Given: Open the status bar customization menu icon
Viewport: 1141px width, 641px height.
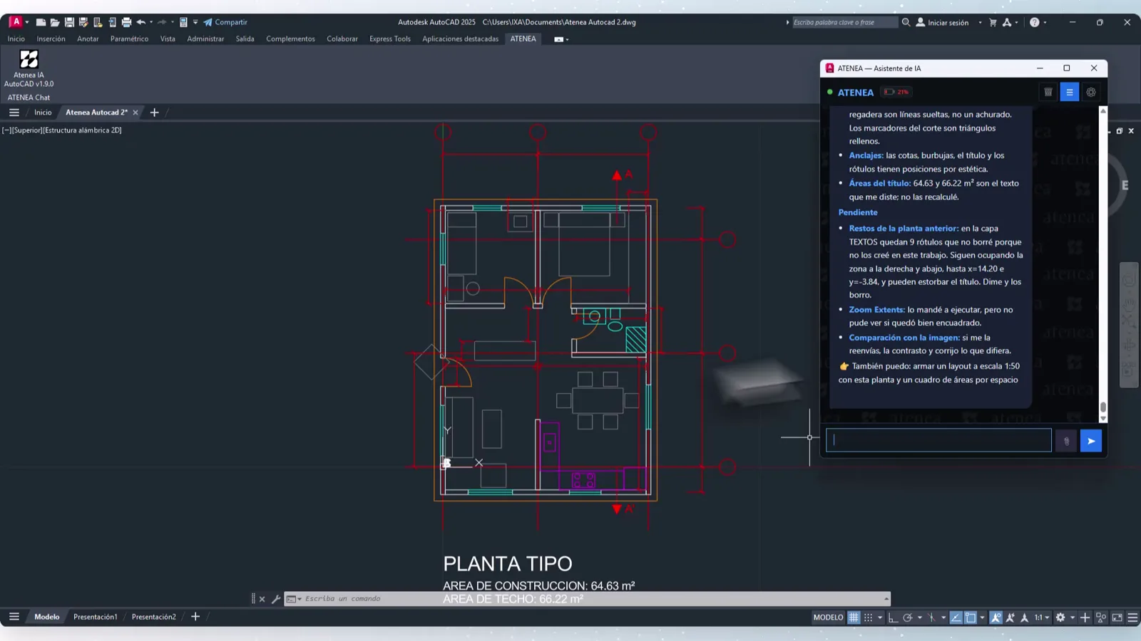Looking at the screenshot, I should [x=1132, y=617].
